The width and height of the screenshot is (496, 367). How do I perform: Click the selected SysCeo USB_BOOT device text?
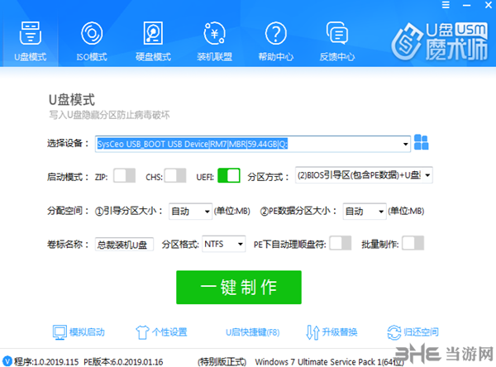(x=192, y=145)
